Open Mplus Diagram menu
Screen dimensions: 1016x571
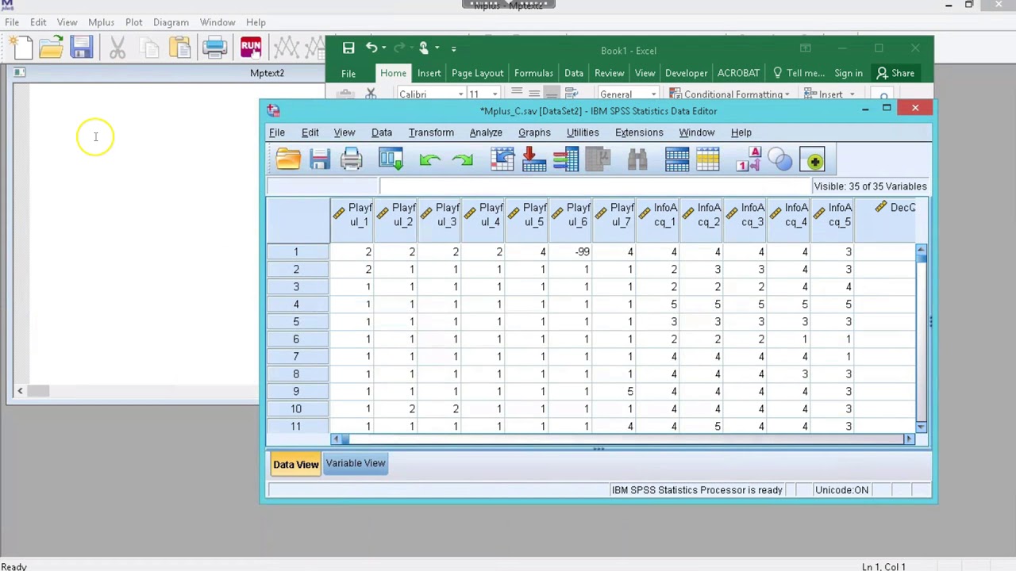tap(171, 22)
